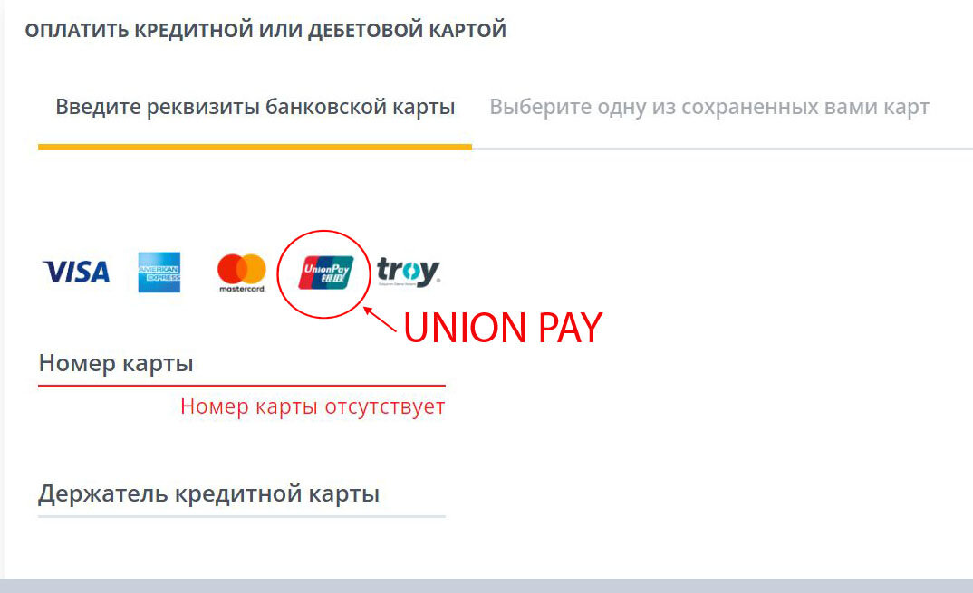Click the gray underline beneath saved cards tab

(722, 148)
